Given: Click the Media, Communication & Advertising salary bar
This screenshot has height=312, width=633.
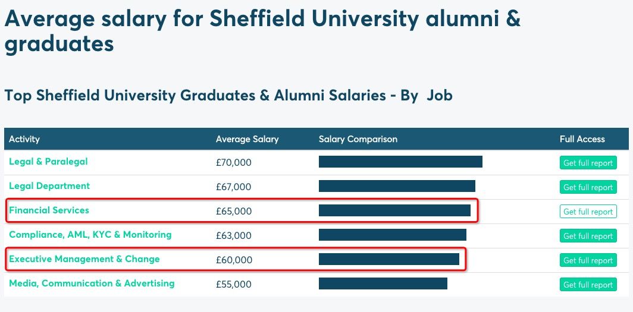Looking at the screenshot, I should pos(383,283).
